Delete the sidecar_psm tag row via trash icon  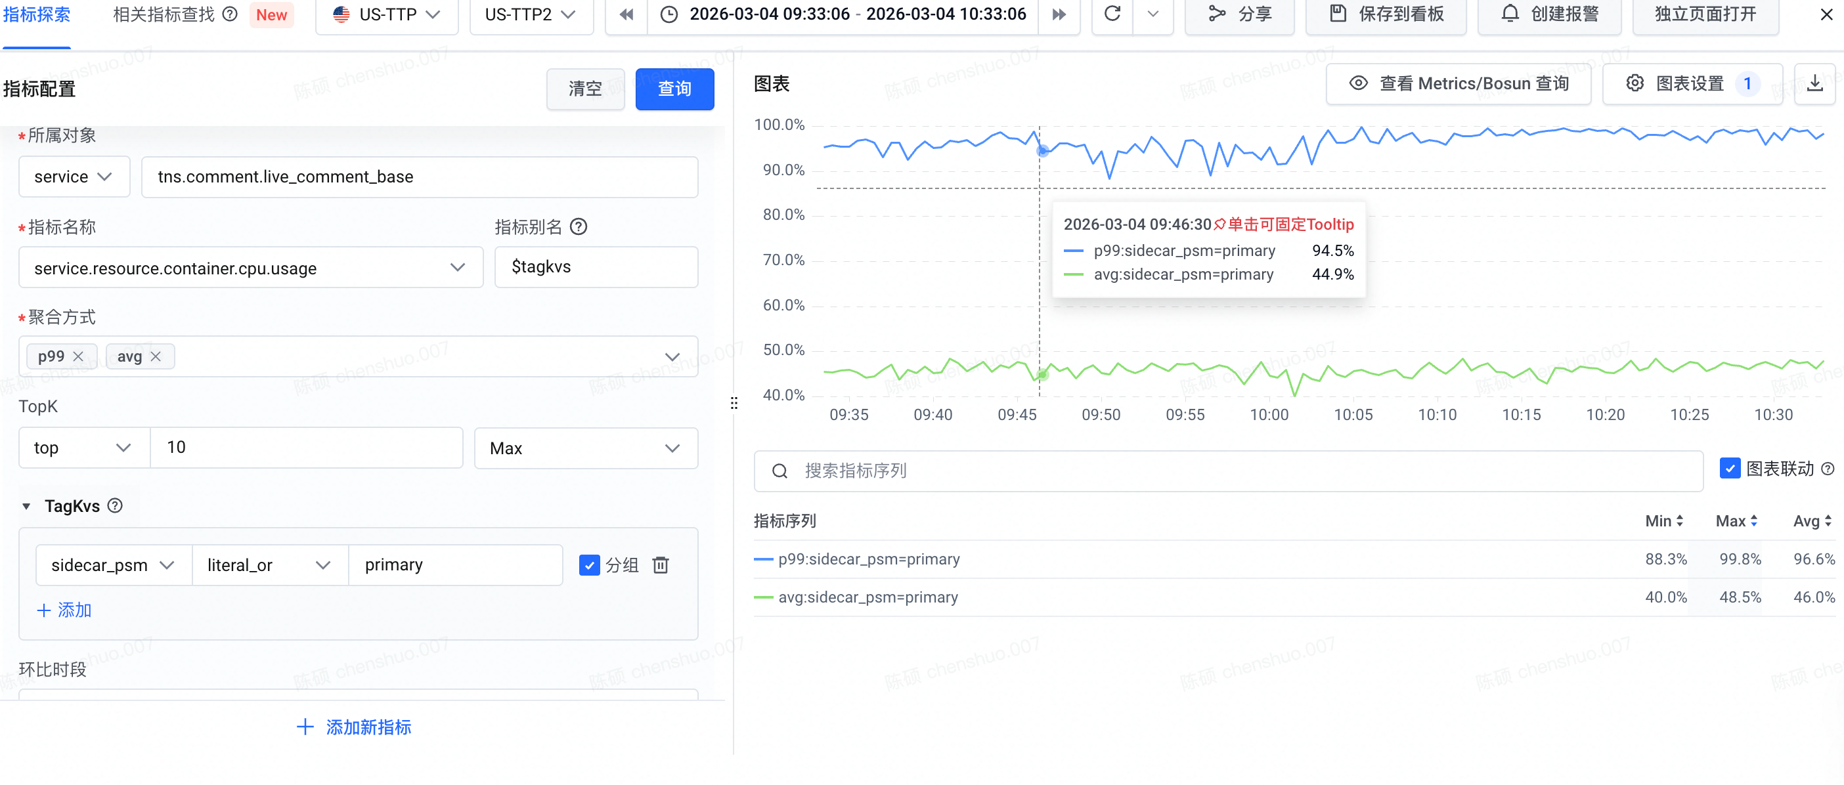click(661, 564)
